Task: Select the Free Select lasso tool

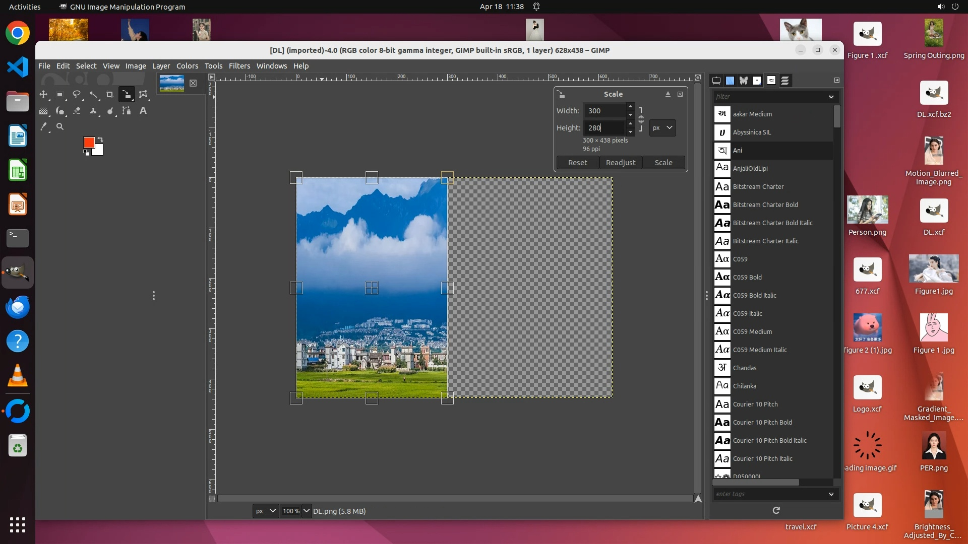Action: coord(77,94)
